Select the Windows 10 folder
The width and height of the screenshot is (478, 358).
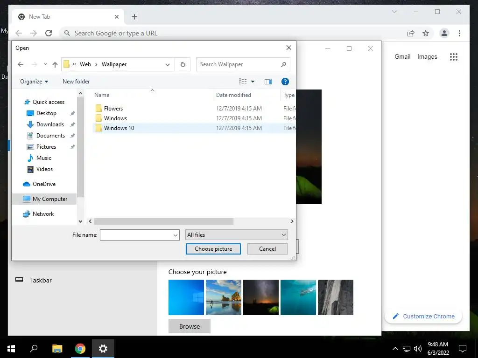pyautogui.click(x=119, y=128)
